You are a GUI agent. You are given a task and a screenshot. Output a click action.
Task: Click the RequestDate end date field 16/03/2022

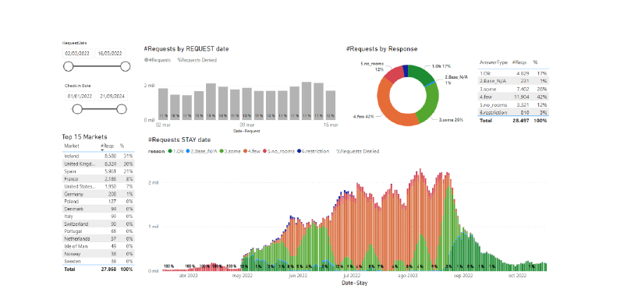tap(110, 53)
